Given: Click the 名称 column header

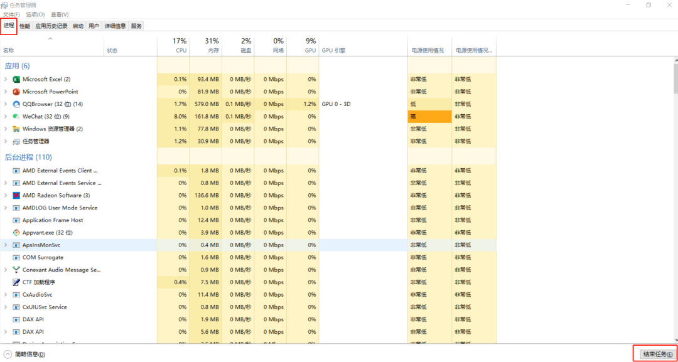Looking at the screenshot, I should [x=52, y=46].
